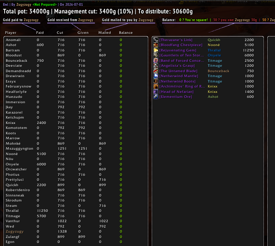This screenshot has height=246, width=275.
Task: Click the '<Not Prepared>' guild tag
Action: (x=45, y=5)
